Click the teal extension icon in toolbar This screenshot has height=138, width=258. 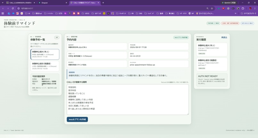click(219, 8)
